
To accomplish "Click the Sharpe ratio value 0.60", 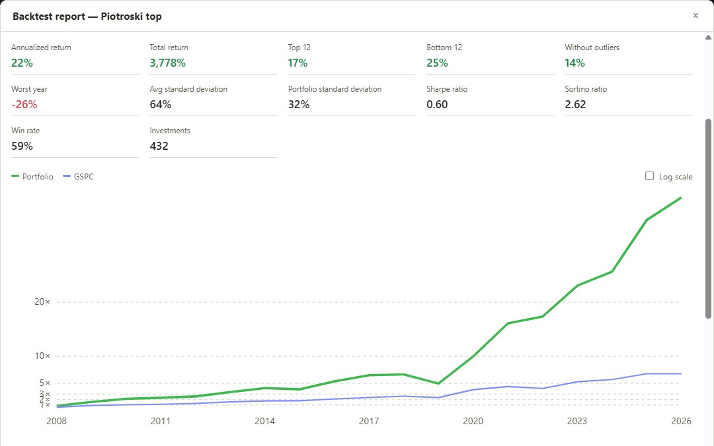I will (x=437, y=104).
